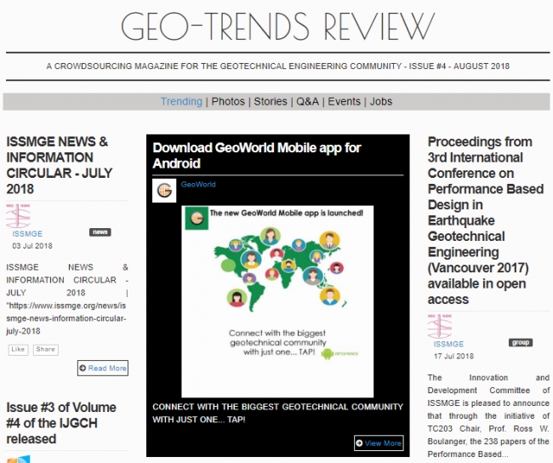Share the ISSMGE News circular post

coord(45,349)
